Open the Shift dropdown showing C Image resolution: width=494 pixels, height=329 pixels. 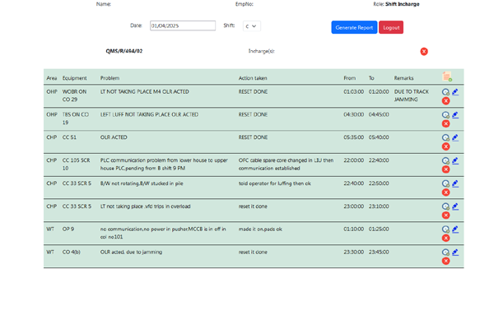pyautogui.click(x=251, y=26)
